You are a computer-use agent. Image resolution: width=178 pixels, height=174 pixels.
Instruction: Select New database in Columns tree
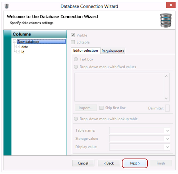(41, 42)
